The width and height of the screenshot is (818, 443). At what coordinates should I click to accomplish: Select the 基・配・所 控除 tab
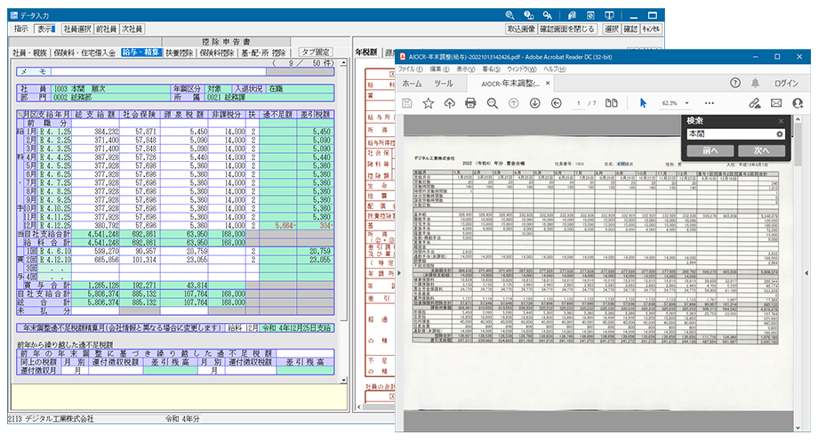point(263,52)
